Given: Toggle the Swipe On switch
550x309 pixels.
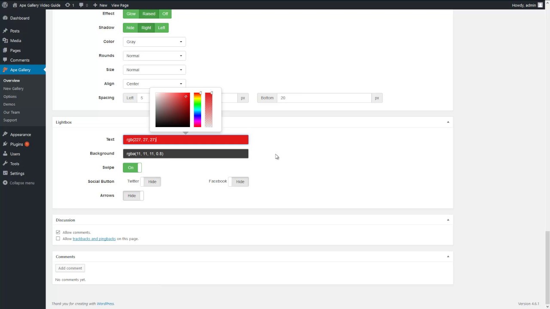Looking at the screenshot, I should pos(132,168).
